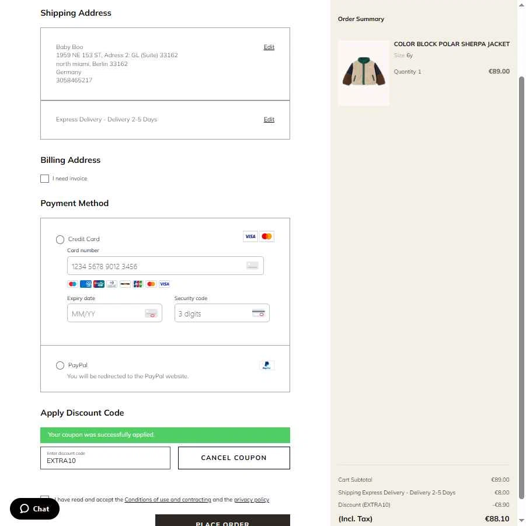Viewport: 526px width, 526px height.
Task: Click the €8.00 shipping cost
Action: click(x=502, y=493)
